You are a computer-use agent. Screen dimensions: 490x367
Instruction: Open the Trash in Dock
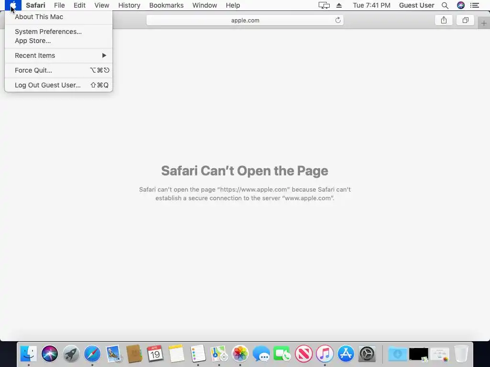click(461, 354)
